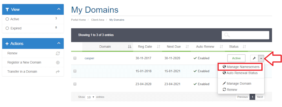Click the globe icon beside Register a New Domain

58,62
